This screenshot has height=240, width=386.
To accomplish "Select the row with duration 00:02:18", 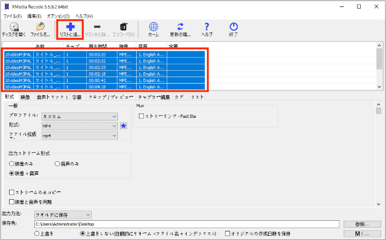I will 105,74.
